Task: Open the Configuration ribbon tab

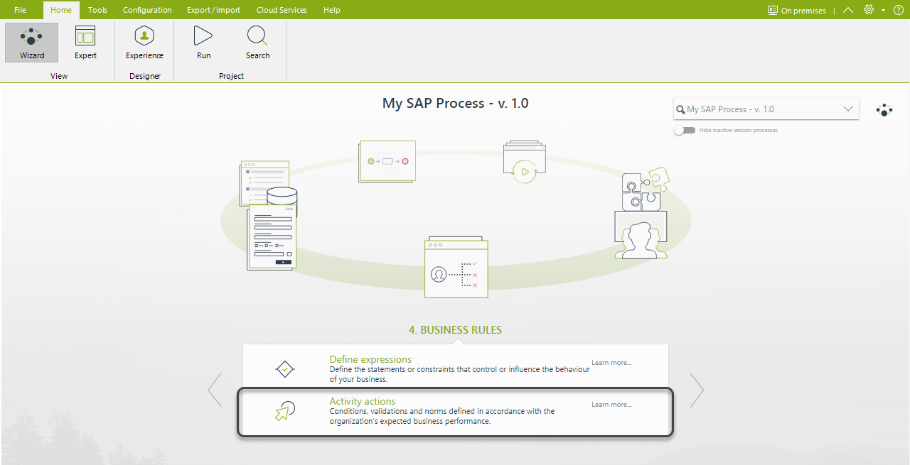Action: pos(147,10)
